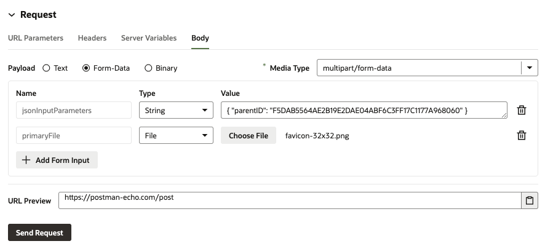Go to the Server Variables tab
Image resolution: width=545 pixels, height=249 pixels.
pyautogui.click(x=149, y=38)
